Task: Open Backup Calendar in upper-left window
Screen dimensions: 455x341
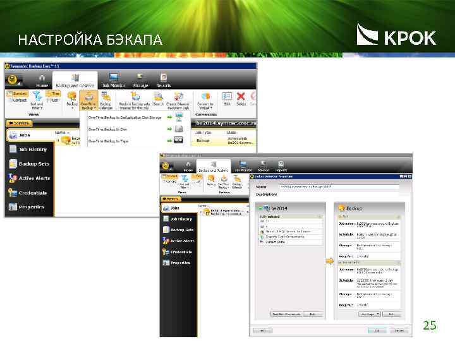Action: [x=106, y=100]
